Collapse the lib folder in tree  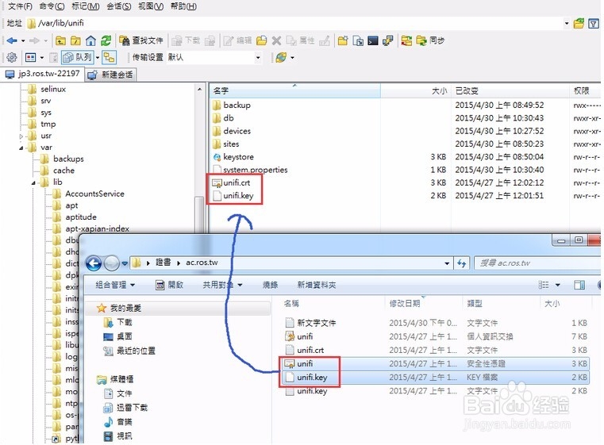tap(33, 182)
